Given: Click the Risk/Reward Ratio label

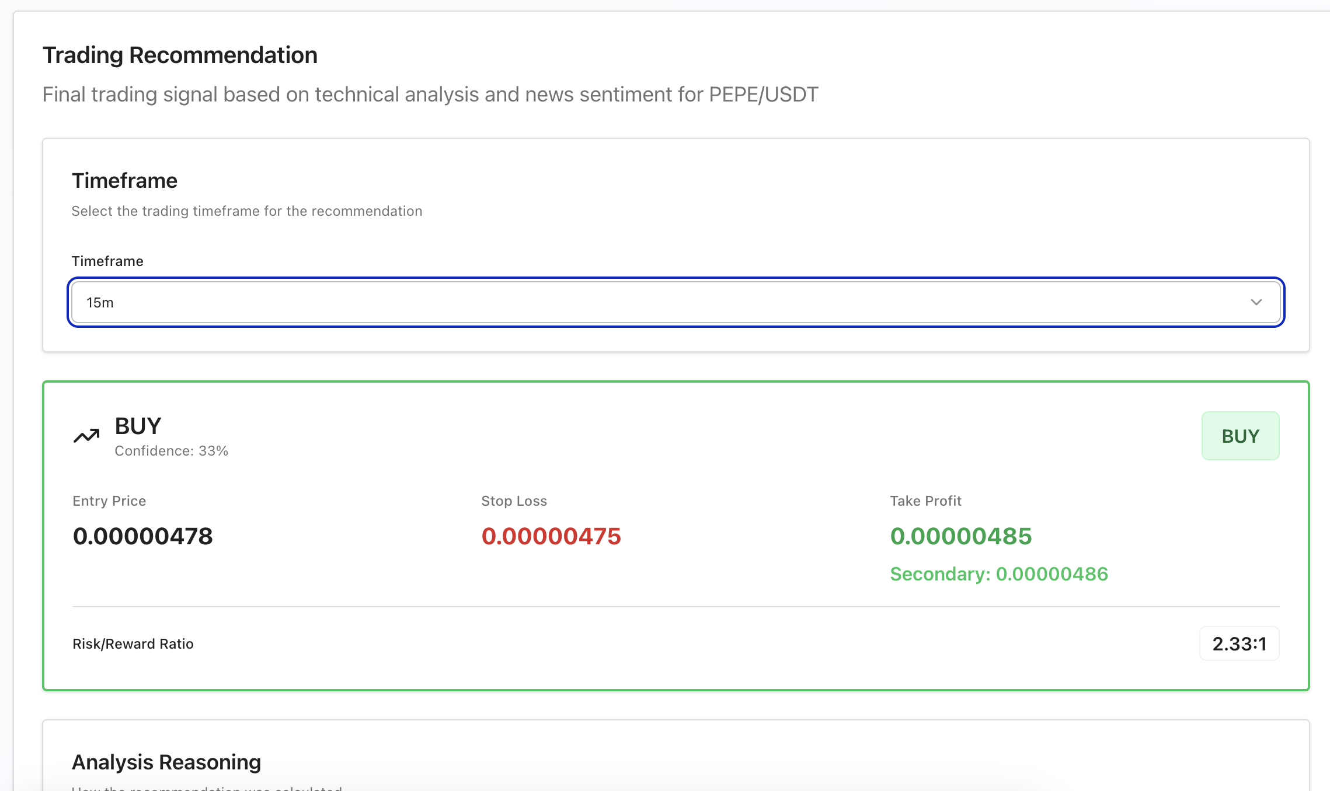Looking at the screenshot, I should (133, 643).
